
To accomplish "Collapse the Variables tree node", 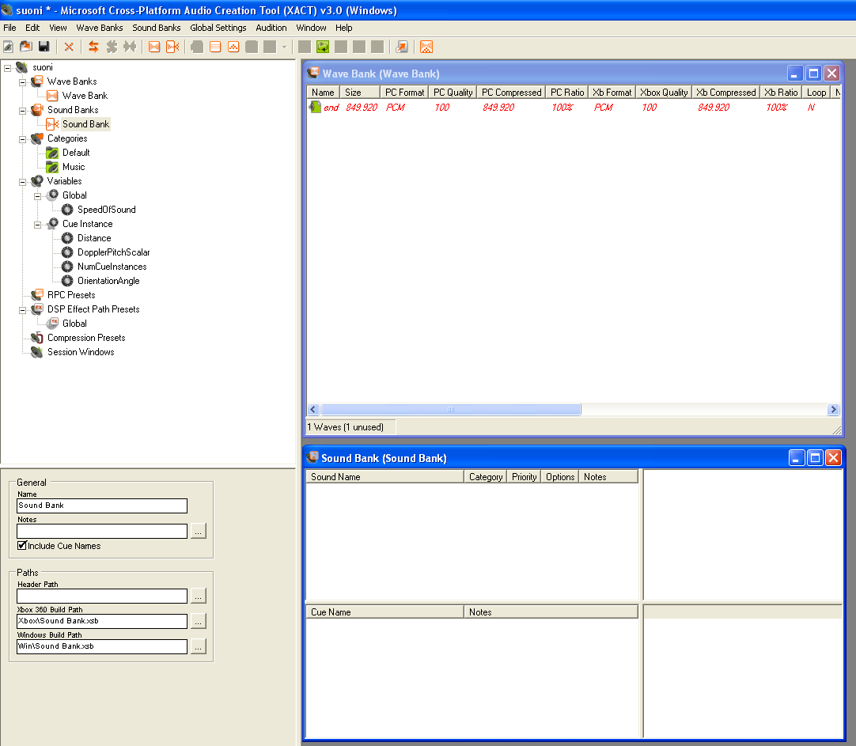I will (22, 182).
